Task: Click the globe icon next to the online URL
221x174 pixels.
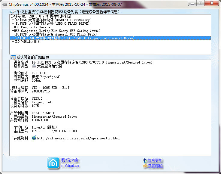Action: point(34,138)
